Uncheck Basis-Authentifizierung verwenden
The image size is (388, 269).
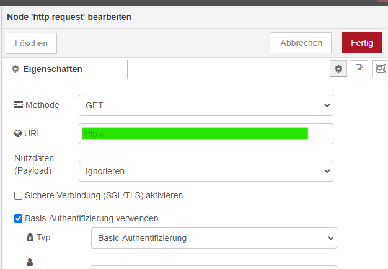point(19,218)
